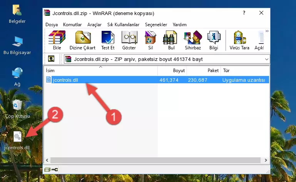
Task: Click the Uygulama uzantısı type cell
Action: click(244, 80)
